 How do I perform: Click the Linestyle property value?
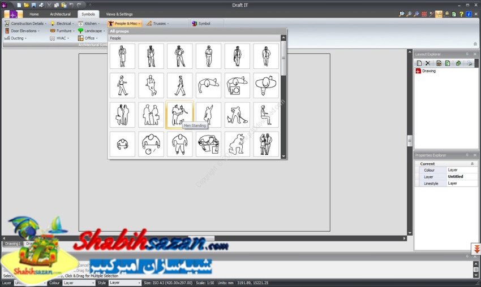[462, 184]
